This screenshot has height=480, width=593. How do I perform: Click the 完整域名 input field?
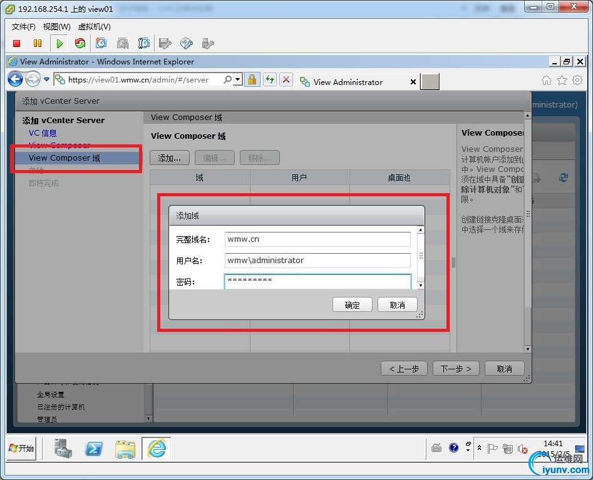(317, 239)
